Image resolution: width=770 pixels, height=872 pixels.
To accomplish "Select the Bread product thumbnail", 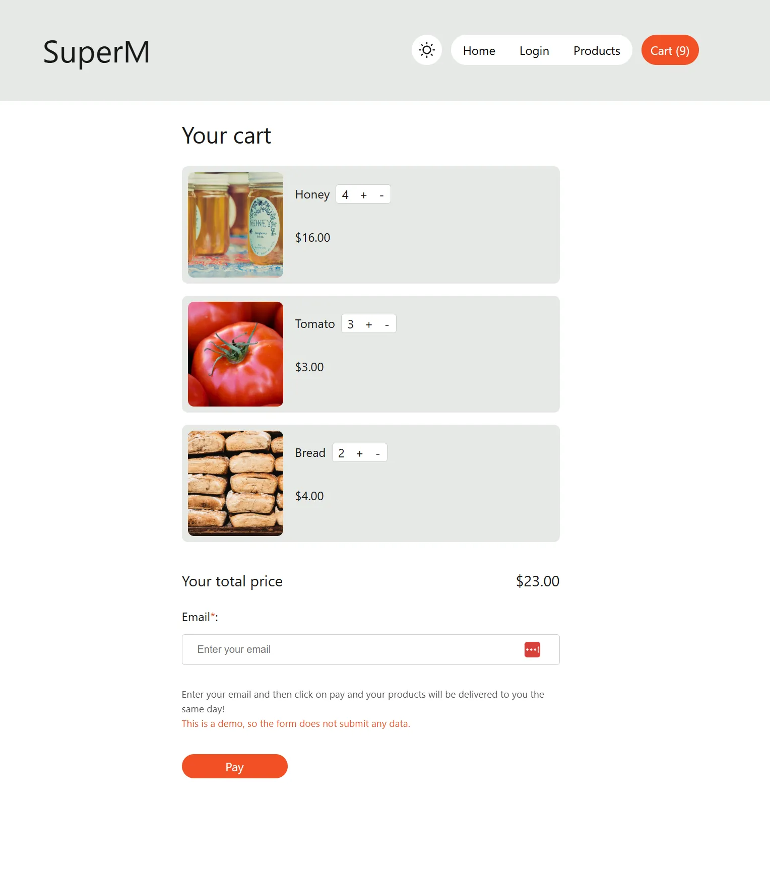I will (235, 483).
